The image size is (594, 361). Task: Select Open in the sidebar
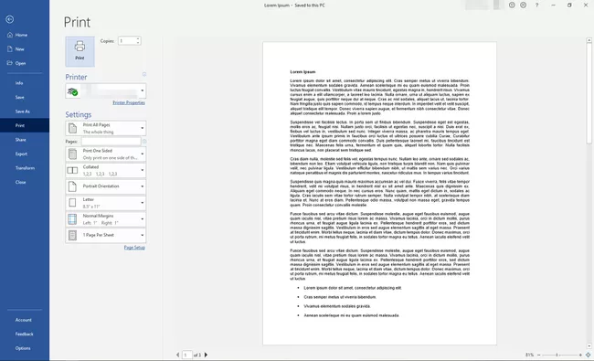20,63
